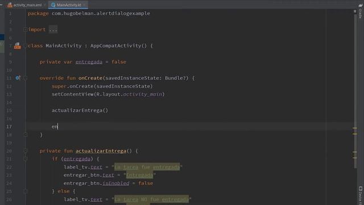This screenshot has width=364, height=205.
Task: Click the activity_main layout reference
Action: [142, 94]
